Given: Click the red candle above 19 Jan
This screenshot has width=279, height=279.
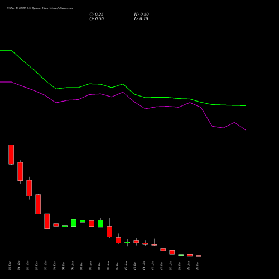Looking at the screenshot, I should pyautogui.click(x=163, y=249).
